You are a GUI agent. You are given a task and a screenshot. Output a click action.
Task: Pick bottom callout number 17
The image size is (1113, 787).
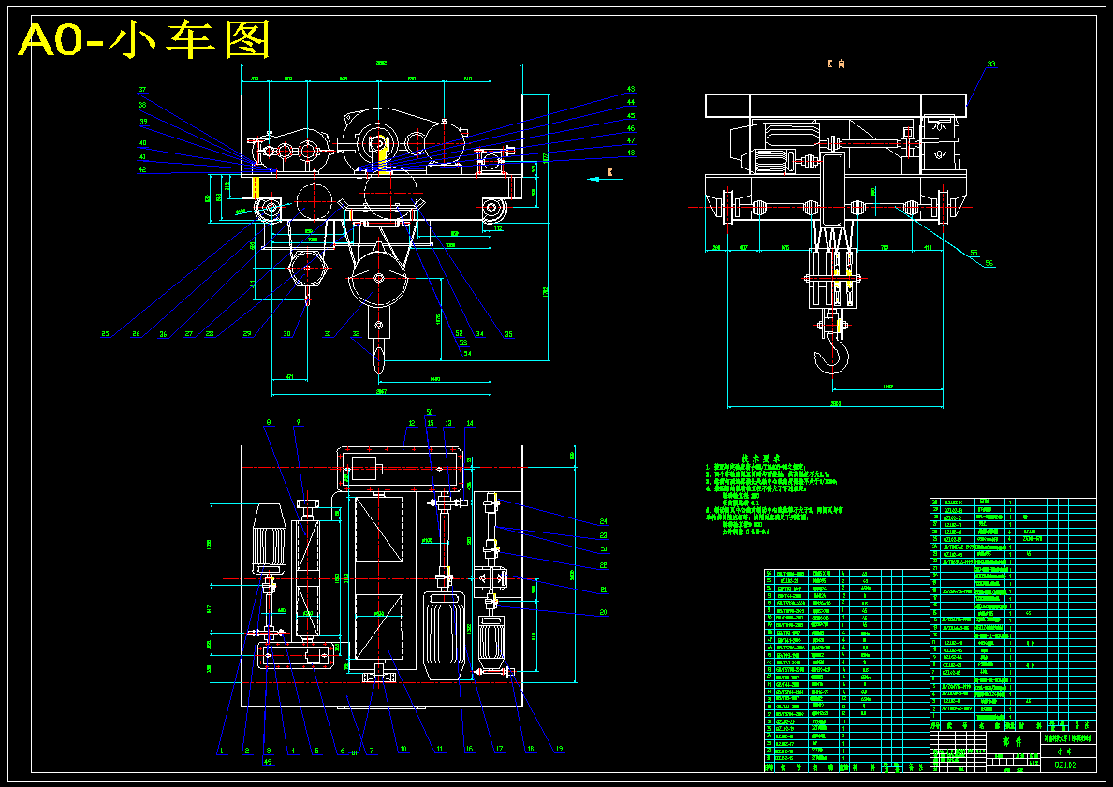pos(499,748)
